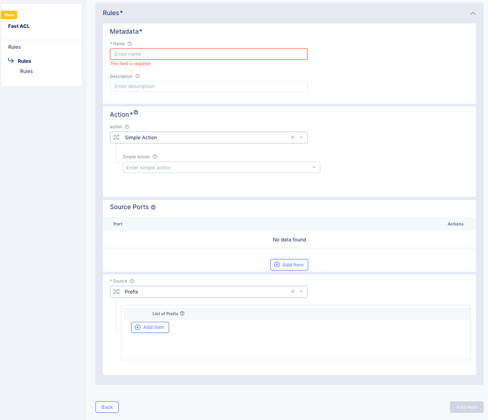The image size is (488, 420).
Task: Clear the Simple Action selection with X
Action: 293,137
